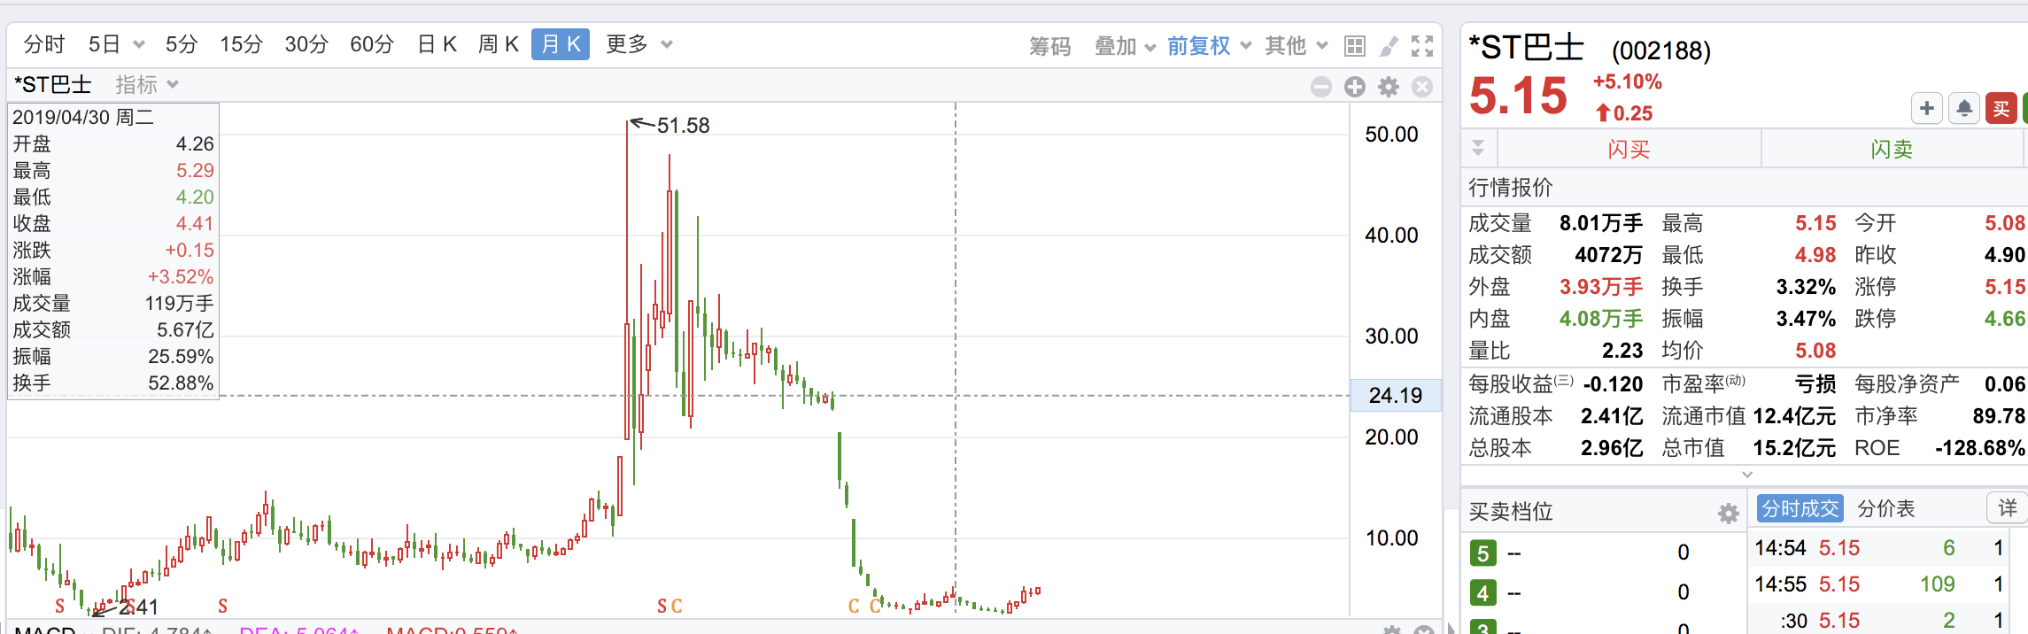Image resolution: width=2028 pixels, height=634 pixels.
Task: Click the ROE -128.68% value
Action: (x=1980, y=448)
